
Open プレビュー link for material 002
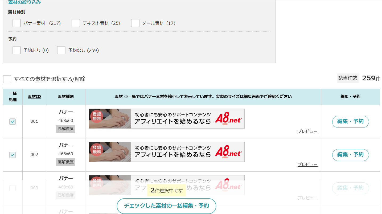307,165
